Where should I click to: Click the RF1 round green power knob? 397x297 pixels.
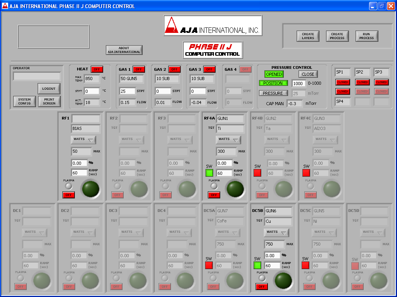[90, 189]
